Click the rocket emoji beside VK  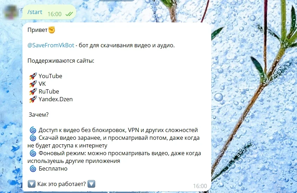[x=33, y=84]
